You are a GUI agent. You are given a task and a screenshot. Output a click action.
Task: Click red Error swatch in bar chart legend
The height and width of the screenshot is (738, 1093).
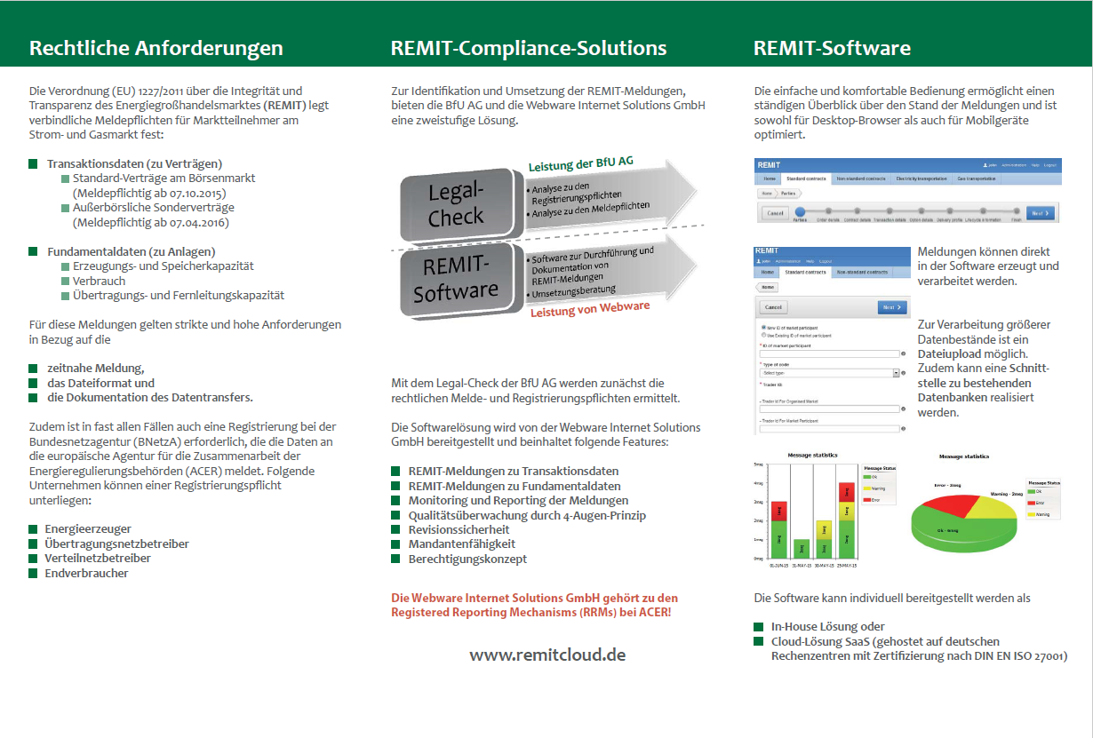(868, 500)
